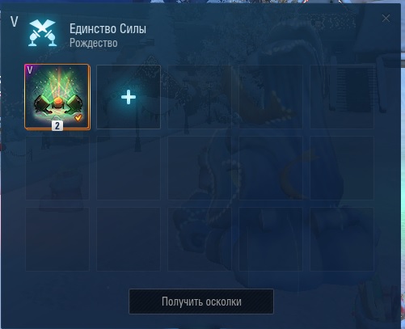Click the Рождество subtitle label
Viewport: 405px width, 329px height.
(94, 43)
